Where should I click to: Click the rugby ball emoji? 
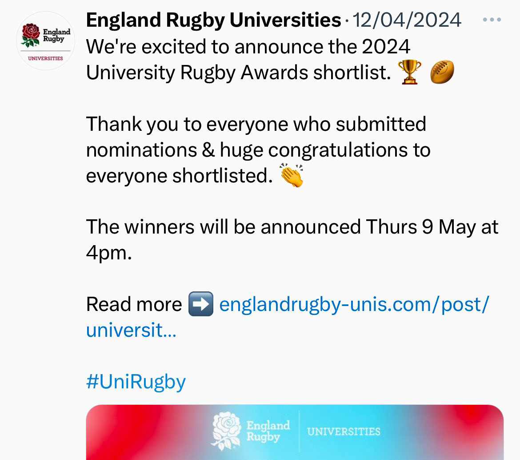[x=442, y=73]
